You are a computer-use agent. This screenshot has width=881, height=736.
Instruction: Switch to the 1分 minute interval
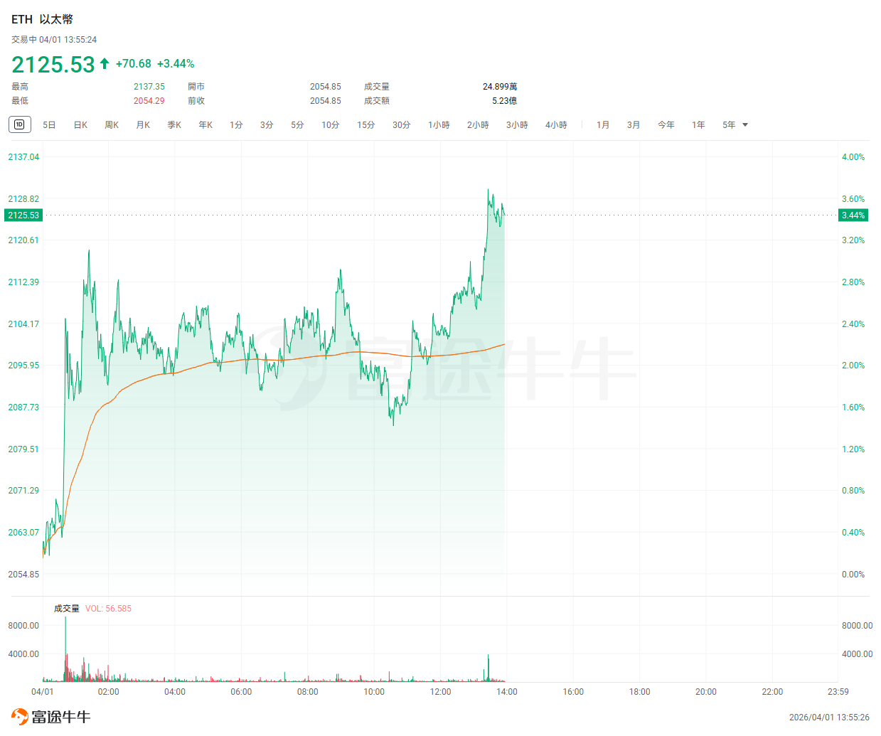[236, 125]
